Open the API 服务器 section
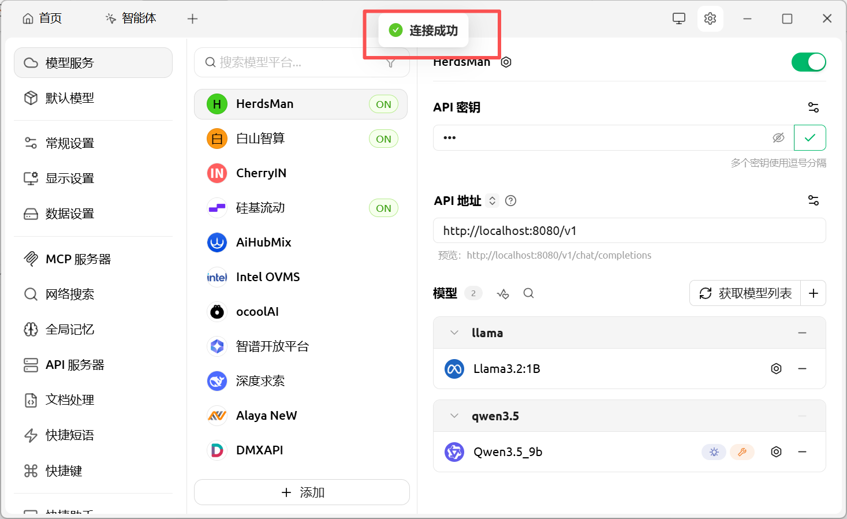Viewport: 847px width, 519px height. (x=93, y=365)
